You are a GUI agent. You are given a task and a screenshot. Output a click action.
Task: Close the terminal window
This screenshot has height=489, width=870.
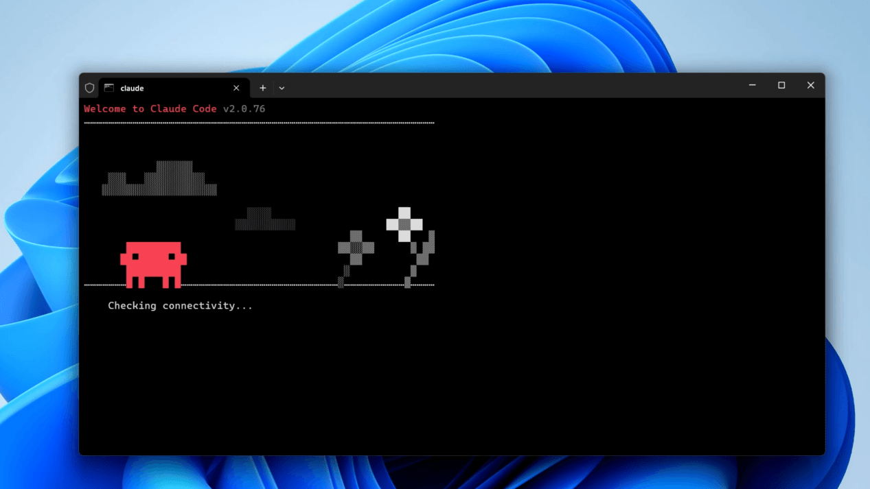coord(810,85)
